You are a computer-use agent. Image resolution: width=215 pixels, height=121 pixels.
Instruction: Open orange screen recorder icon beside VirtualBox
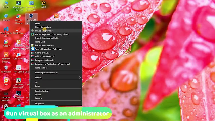pos(56,17)
